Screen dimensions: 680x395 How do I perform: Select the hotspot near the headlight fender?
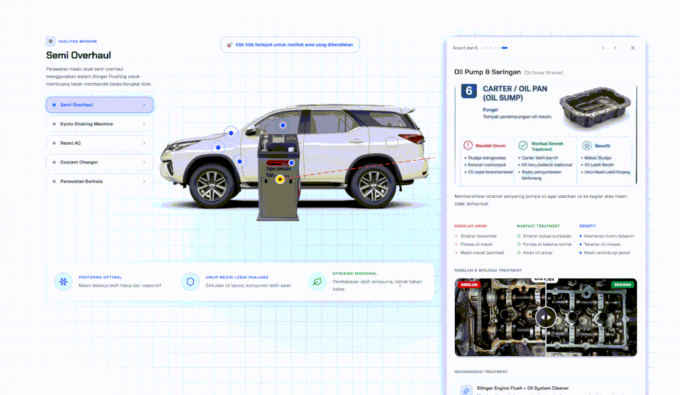(218, 147)
